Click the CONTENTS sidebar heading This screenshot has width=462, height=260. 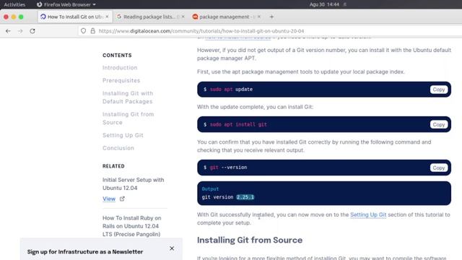point(117,56)
